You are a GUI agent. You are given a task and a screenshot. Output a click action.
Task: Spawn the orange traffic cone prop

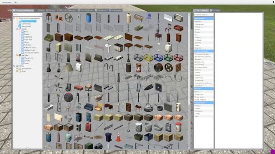pyautogui.click(x=119, y=137)
